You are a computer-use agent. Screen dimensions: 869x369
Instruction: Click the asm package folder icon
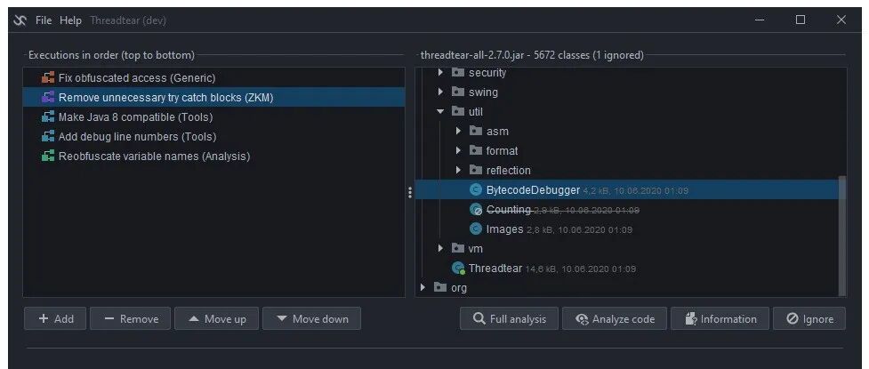pyautogui.click(x=476, y=132)
